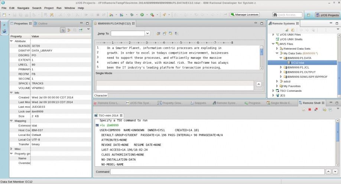Click first editor toolbar icon beside Jump To
The image size is (341, 184).
pos(158,33)
